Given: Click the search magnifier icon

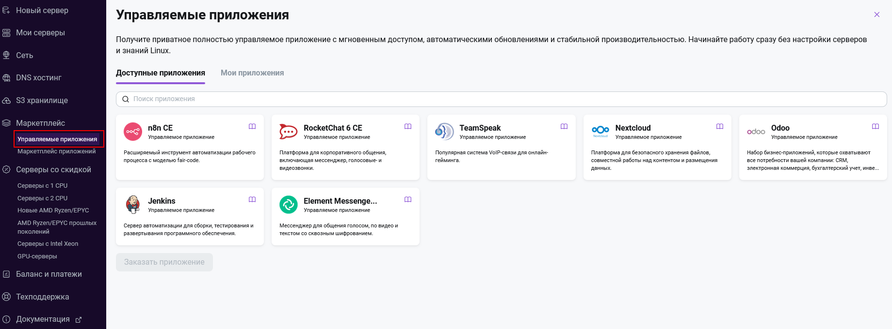Looking at the screenshot, I should pos(125,99).
